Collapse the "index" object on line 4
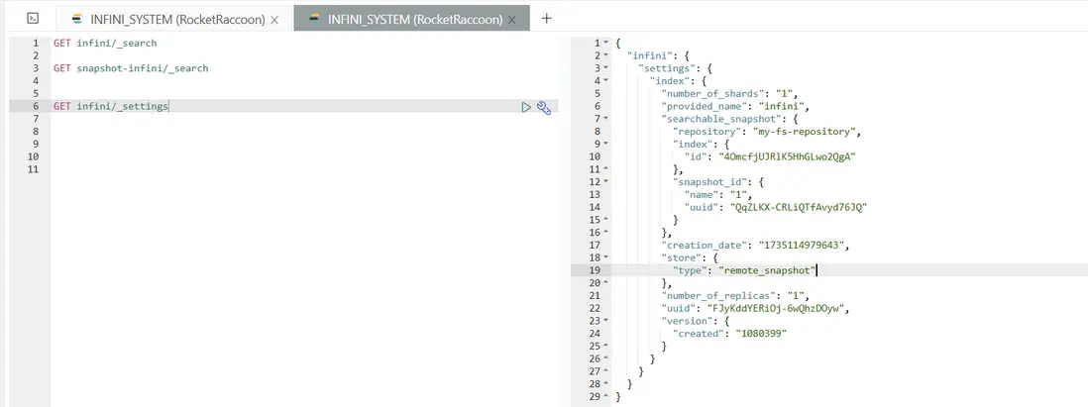1088x407 pixels. [606, 80]
